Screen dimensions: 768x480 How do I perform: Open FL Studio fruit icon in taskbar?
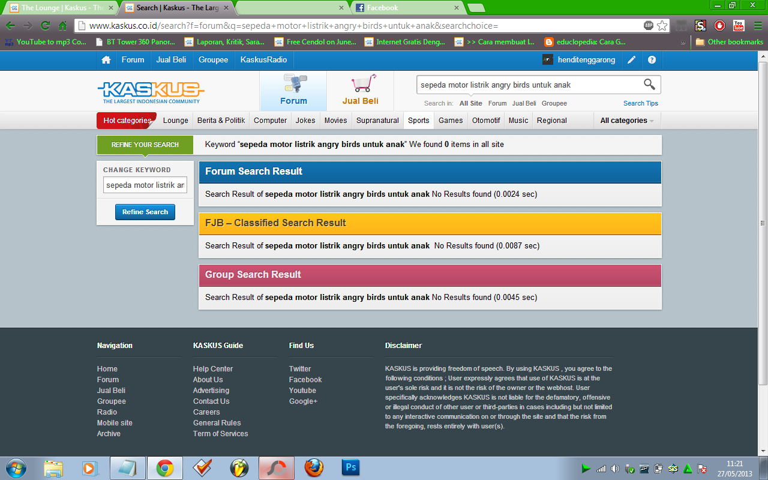pos(239,468)
